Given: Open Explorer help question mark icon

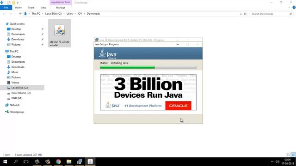Looking at the screenshot, I should (294, 7).
